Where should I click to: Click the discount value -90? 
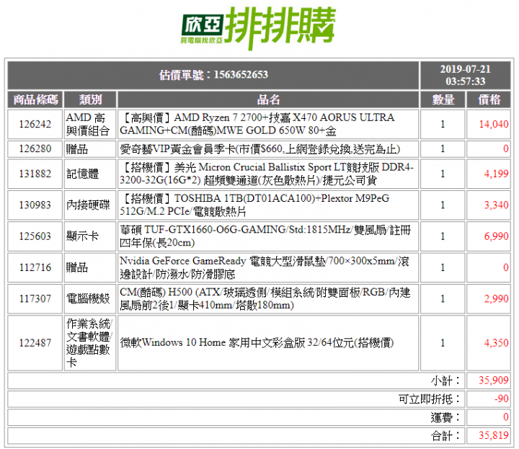click(501, 399)
